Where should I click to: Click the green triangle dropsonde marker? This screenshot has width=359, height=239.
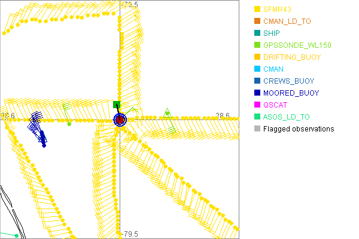168,112
